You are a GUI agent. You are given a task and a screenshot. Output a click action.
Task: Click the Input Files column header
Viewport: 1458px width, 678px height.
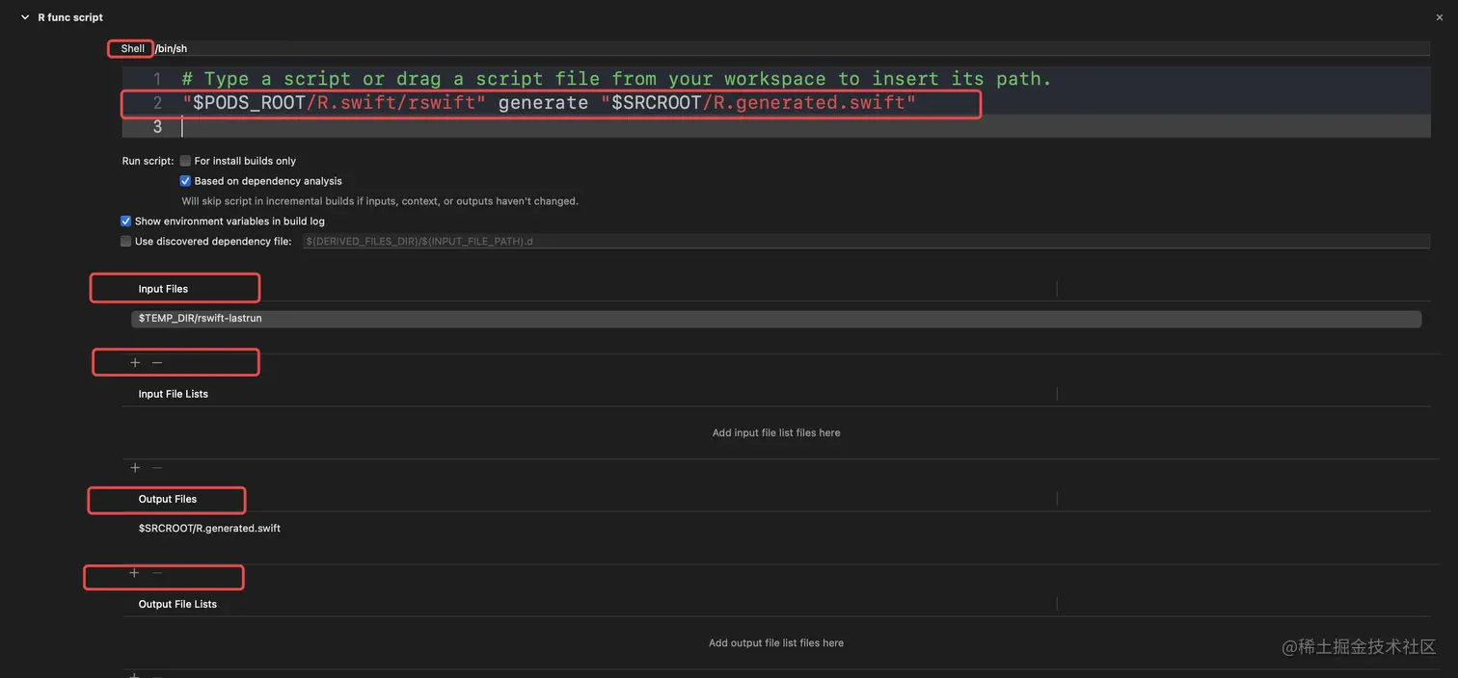163,289
